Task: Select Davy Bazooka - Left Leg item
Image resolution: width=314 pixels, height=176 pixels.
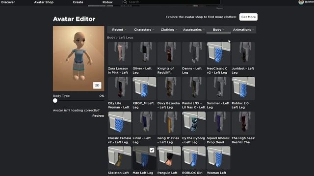Action: point(169,88)
